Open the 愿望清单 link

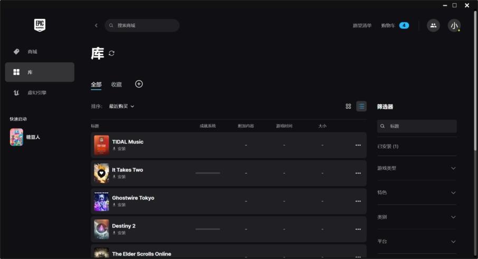pyautogui.click(x=362, y=25)
